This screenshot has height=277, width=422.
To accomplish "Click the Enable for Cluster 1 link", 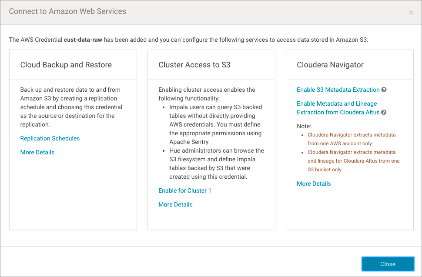I will pos(184,190).
